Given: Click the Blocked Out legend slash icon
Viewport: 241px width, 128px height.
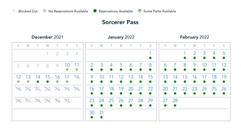Looking at the screenshot, I should point(14,11).
